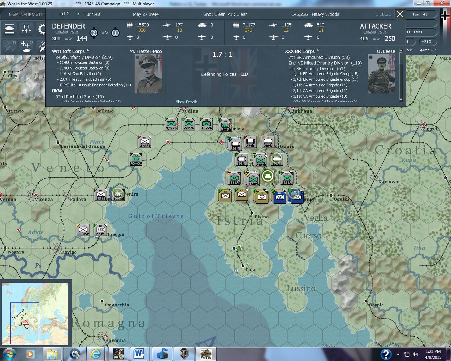Open World of Tanks taskbar icon
The width and height of the screenshot is (451, 361).
click(184, 354)
